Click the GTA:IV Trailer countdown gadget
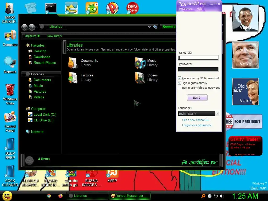Screen dimensions: 268x201 tap(245, 146)
